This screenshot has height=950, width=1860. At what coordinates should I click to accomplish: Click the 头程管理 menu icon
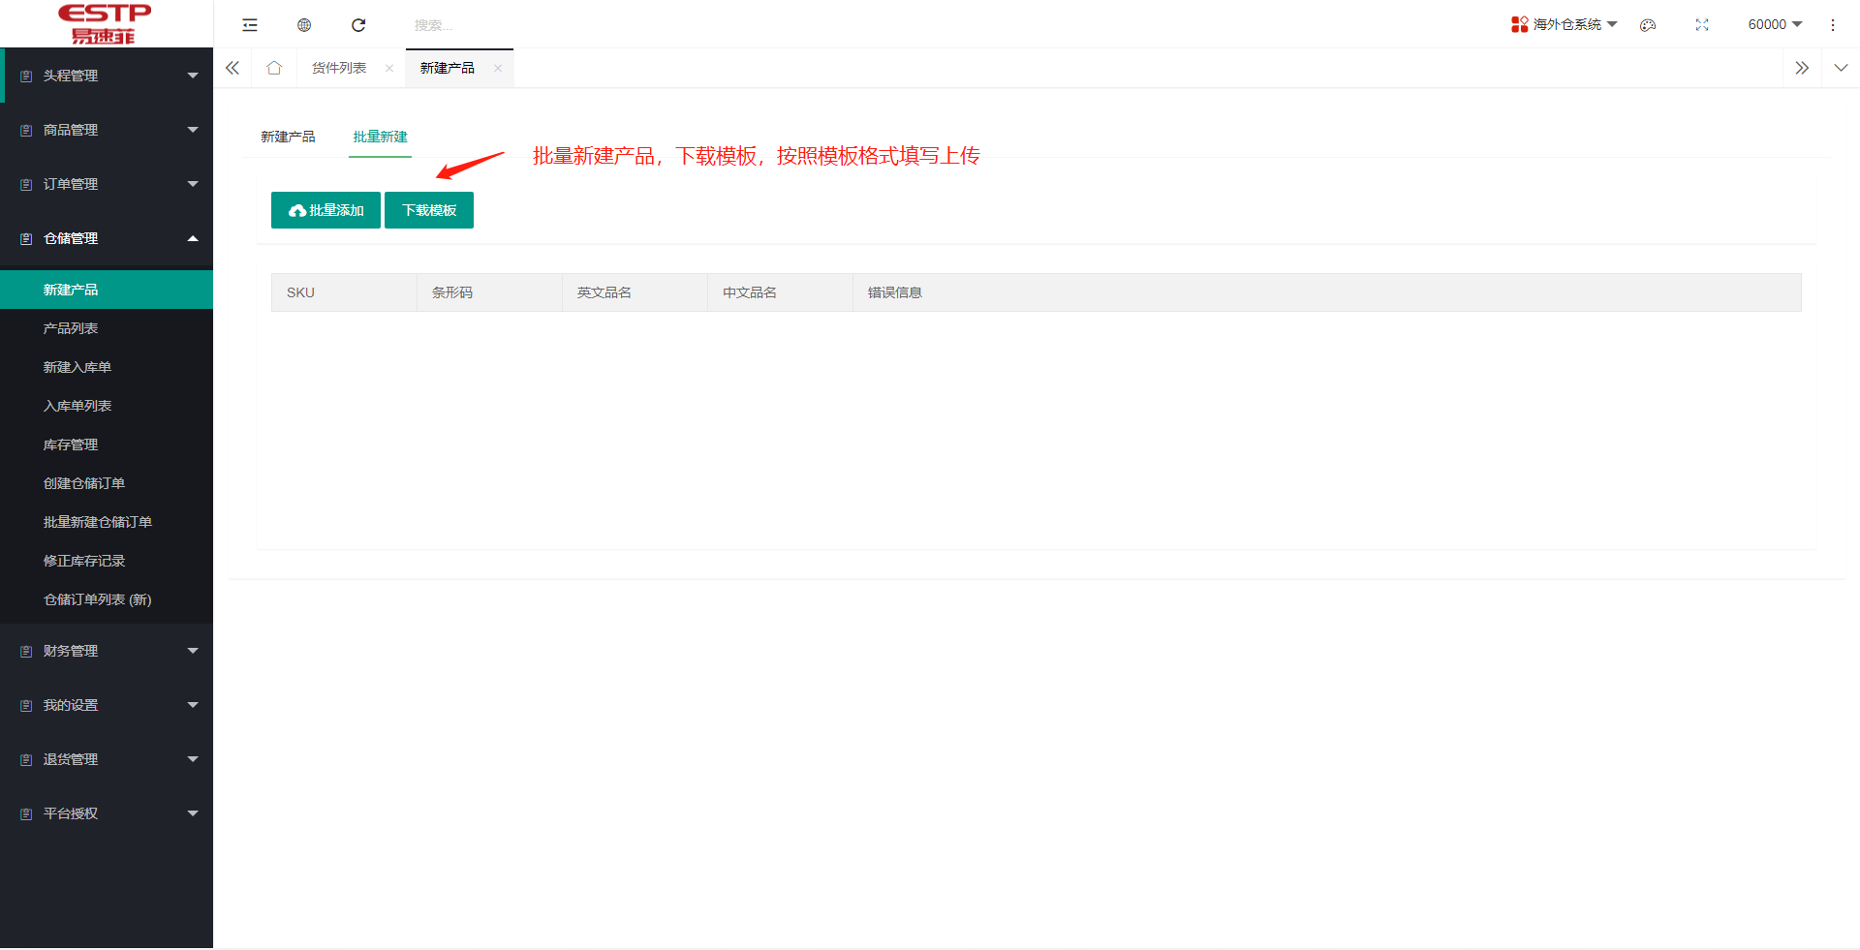point(26,76)
